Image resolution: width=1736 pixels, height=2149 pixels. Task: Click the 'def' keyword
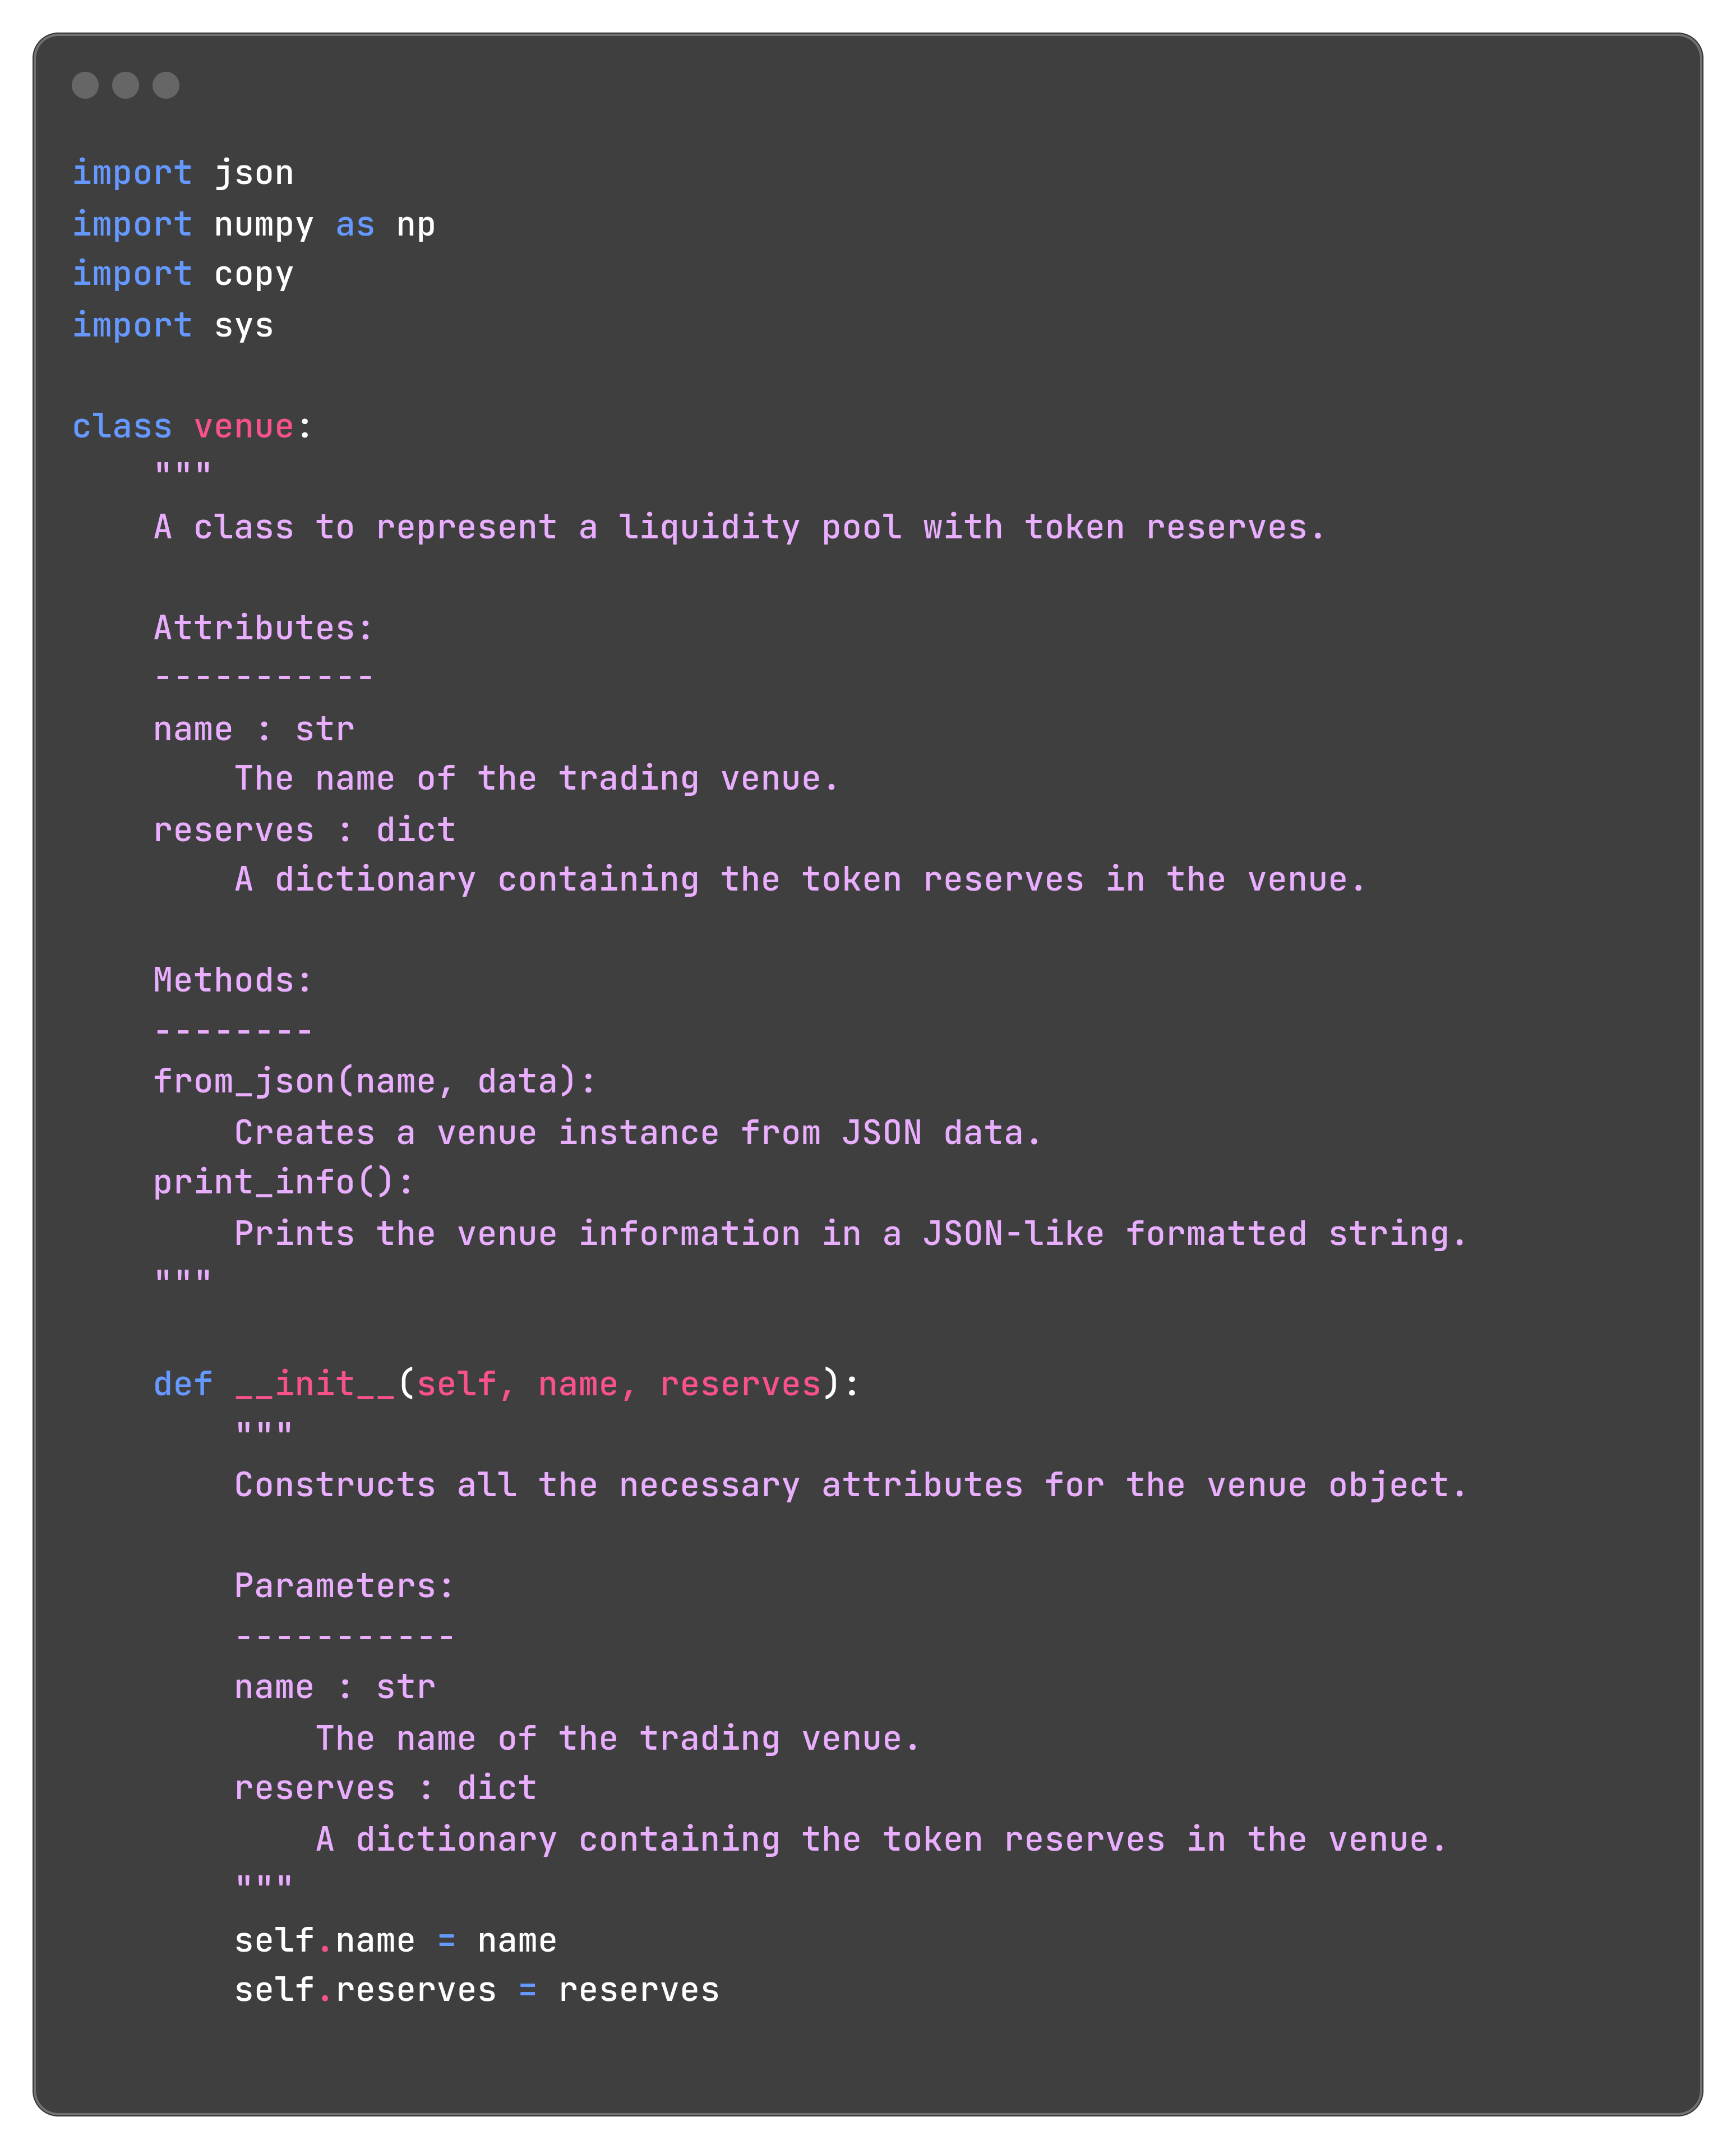(x=183, y=1384)
